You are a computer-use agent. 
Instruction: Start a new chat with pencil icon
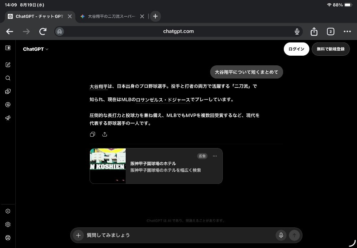point(8,65)
